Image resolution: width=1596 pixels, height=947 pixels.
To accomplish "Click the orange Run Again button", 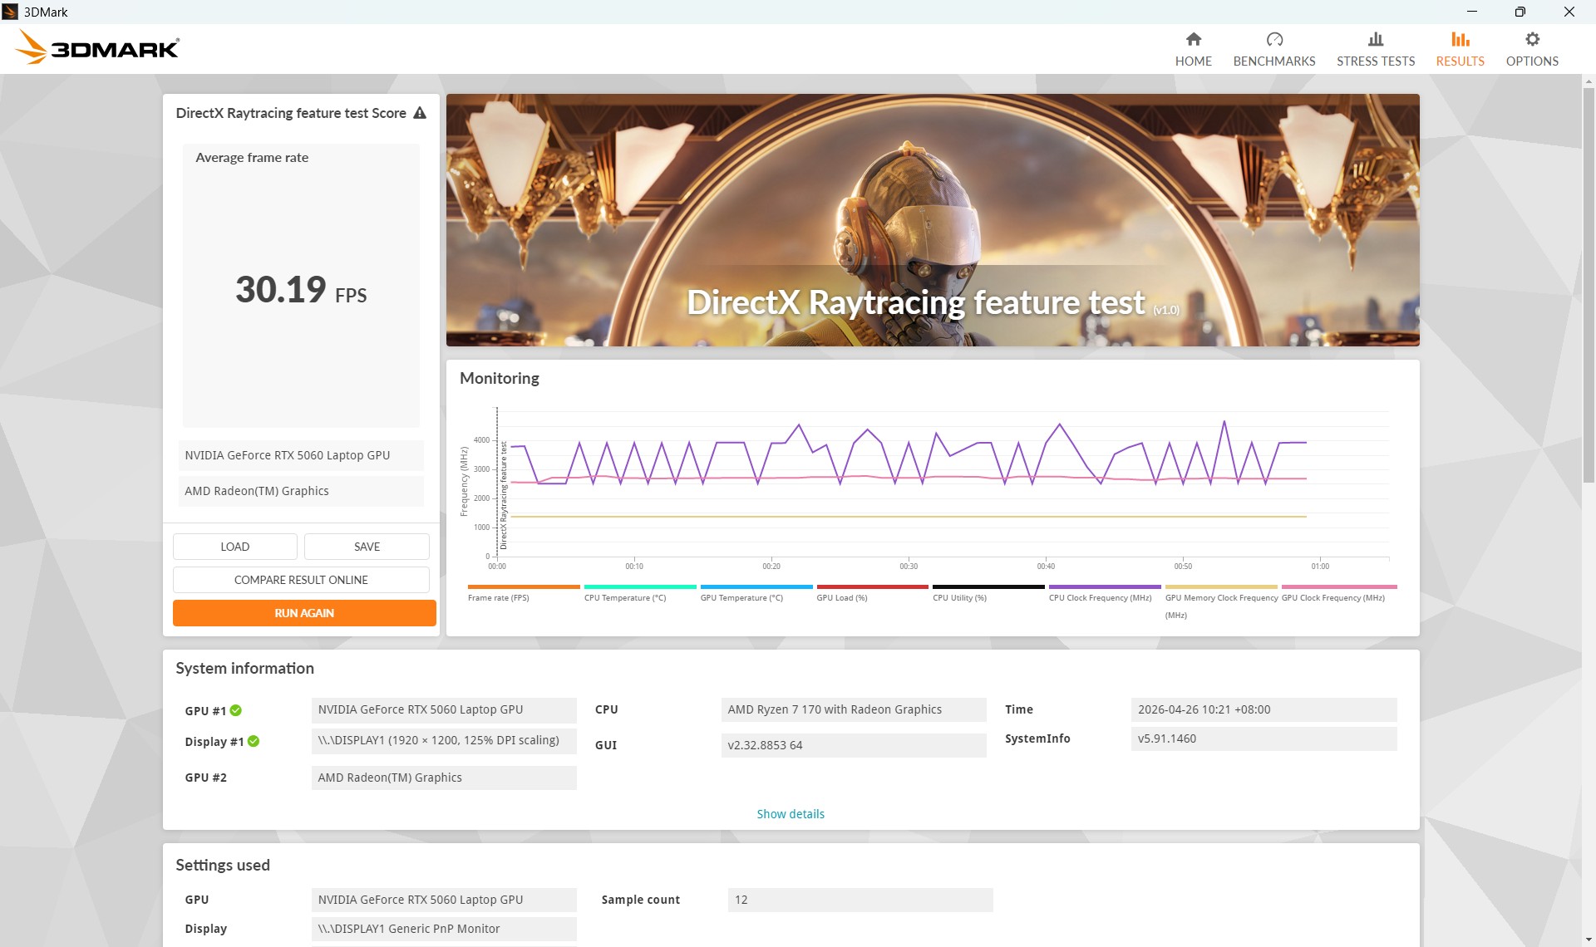I will pos(304,613).
